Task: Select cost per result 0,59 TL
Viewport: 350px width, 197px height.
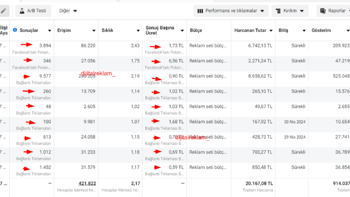Action: (177, 167)
